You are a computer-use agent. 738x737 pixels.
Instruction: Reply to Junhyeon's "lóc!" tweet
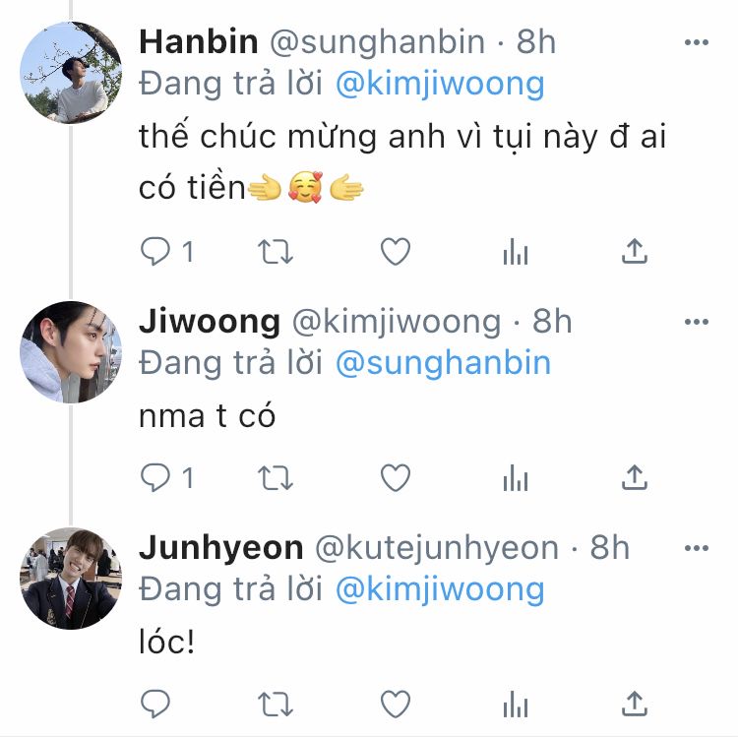click(155, 704)
